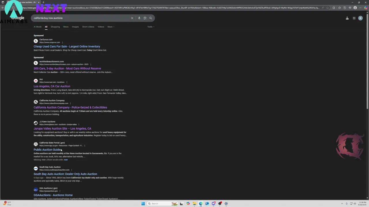Switch to the Videos tab
The width and height of the screenshot is (369, 207).
pyautogui.click(x=101, y=27)
